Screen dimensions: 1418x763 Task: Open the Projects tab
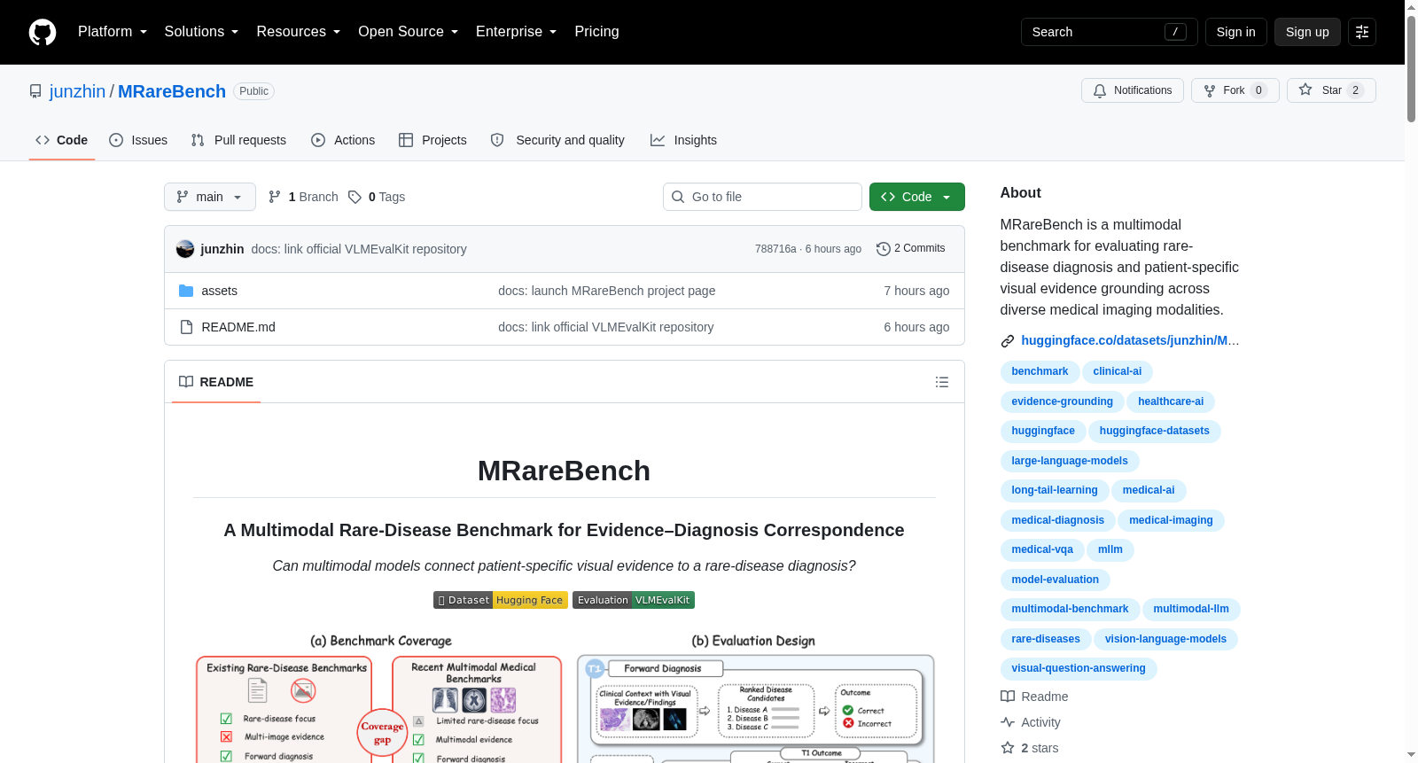click(x=432, y=140)
